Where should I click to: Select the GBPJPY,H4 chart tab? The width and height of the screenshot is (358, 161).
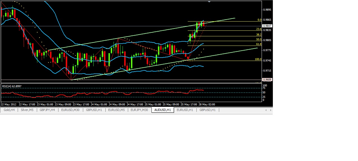tap(47, 110)
